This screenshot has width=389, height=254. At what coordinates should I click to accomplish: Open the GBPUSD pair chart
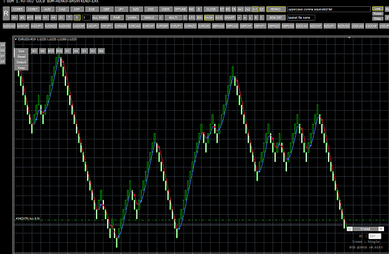pos(288,26)
